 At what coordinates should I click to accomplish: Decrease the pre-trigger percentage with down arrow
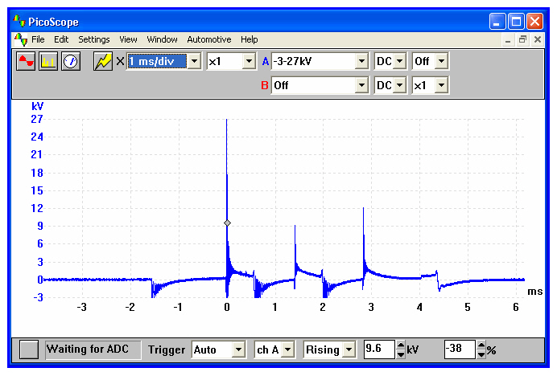[481, 354]
